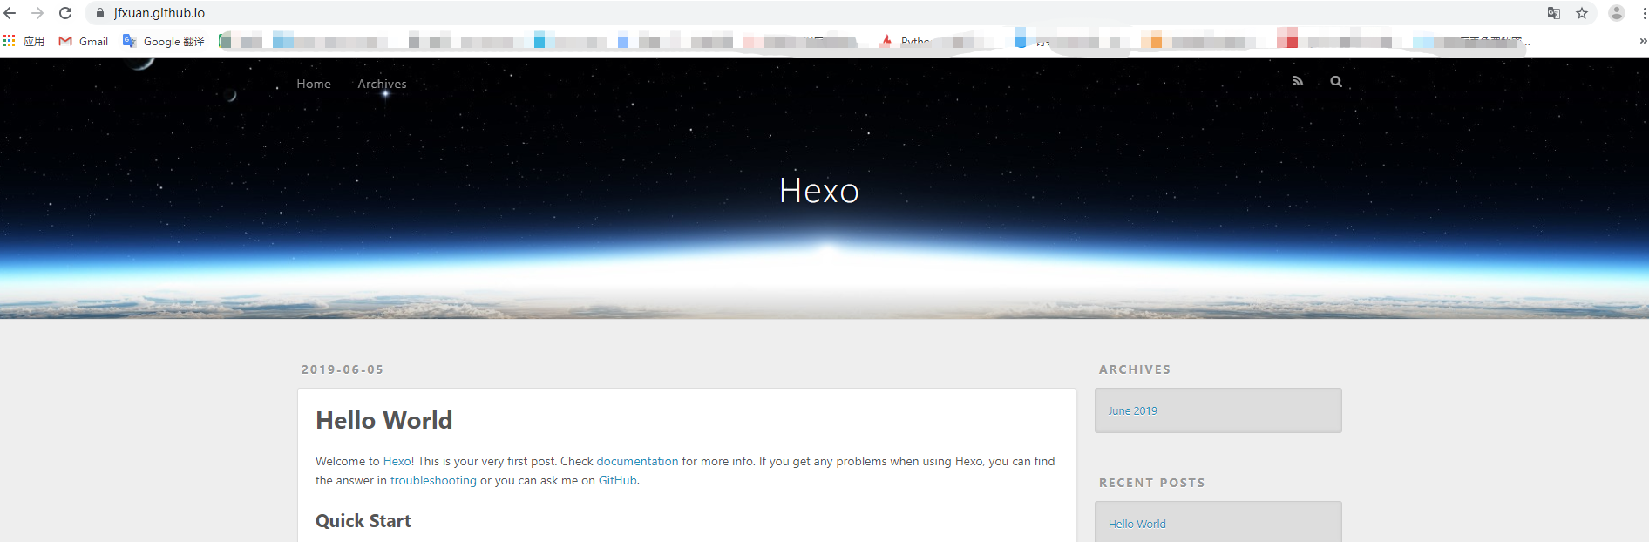Screen dimensions: 1649x542
Task: Open June 2019 archive link
Action: pyautogui.click(x=1133, y=410)
